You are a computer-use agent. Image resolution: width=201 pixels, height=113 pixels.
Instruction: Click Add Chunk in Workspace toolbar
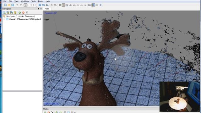point(4,13)
